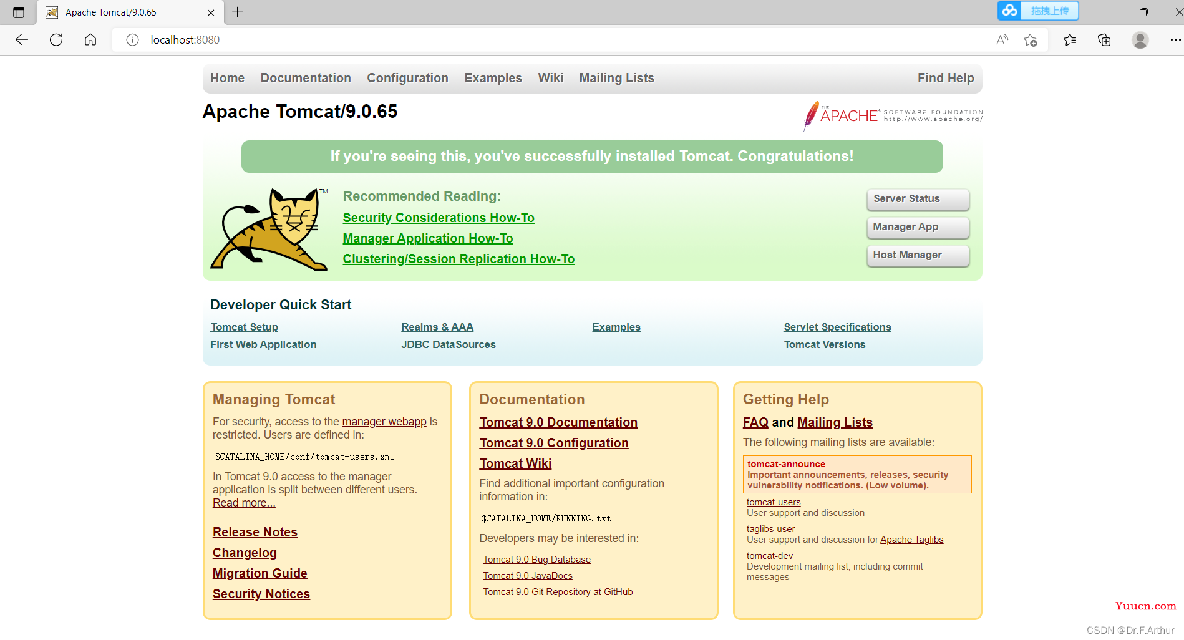Click the Server Status button
The width and height of the screenshot is (1184, 640).
click(918, 199)
